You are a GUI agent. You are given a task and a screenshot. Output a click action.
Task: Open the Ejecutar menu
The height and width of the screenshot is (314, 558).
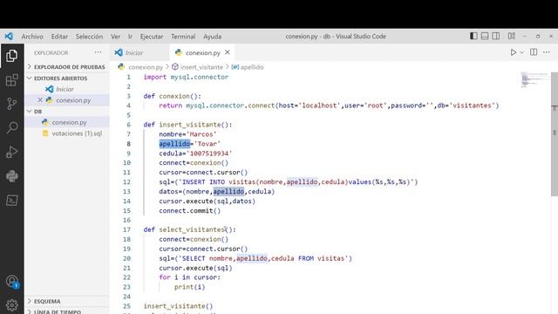pos(152,37)
